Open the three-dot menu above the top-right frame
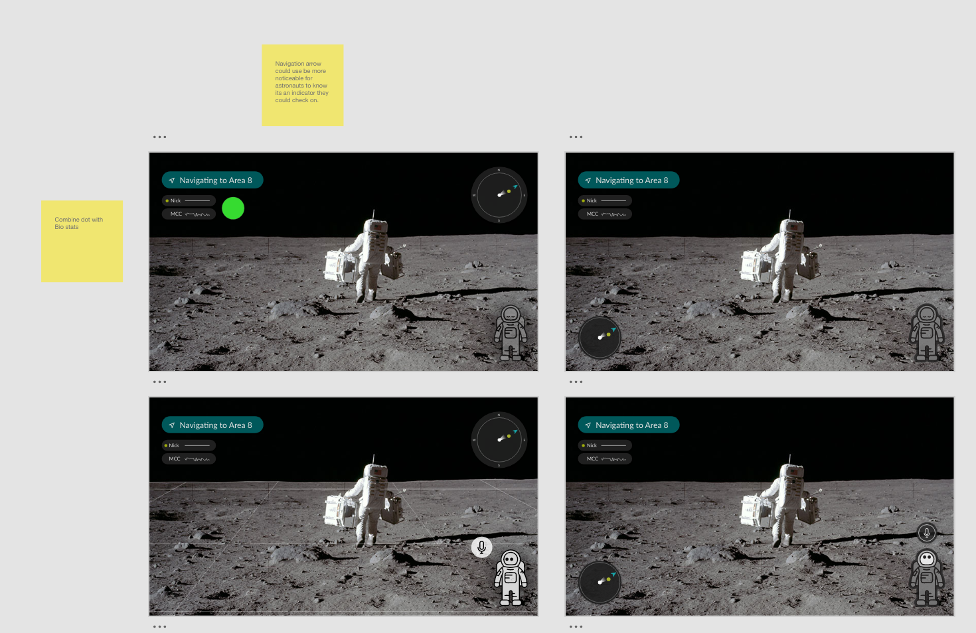Screen dimensions: 976x633 [x=576, y=137]
